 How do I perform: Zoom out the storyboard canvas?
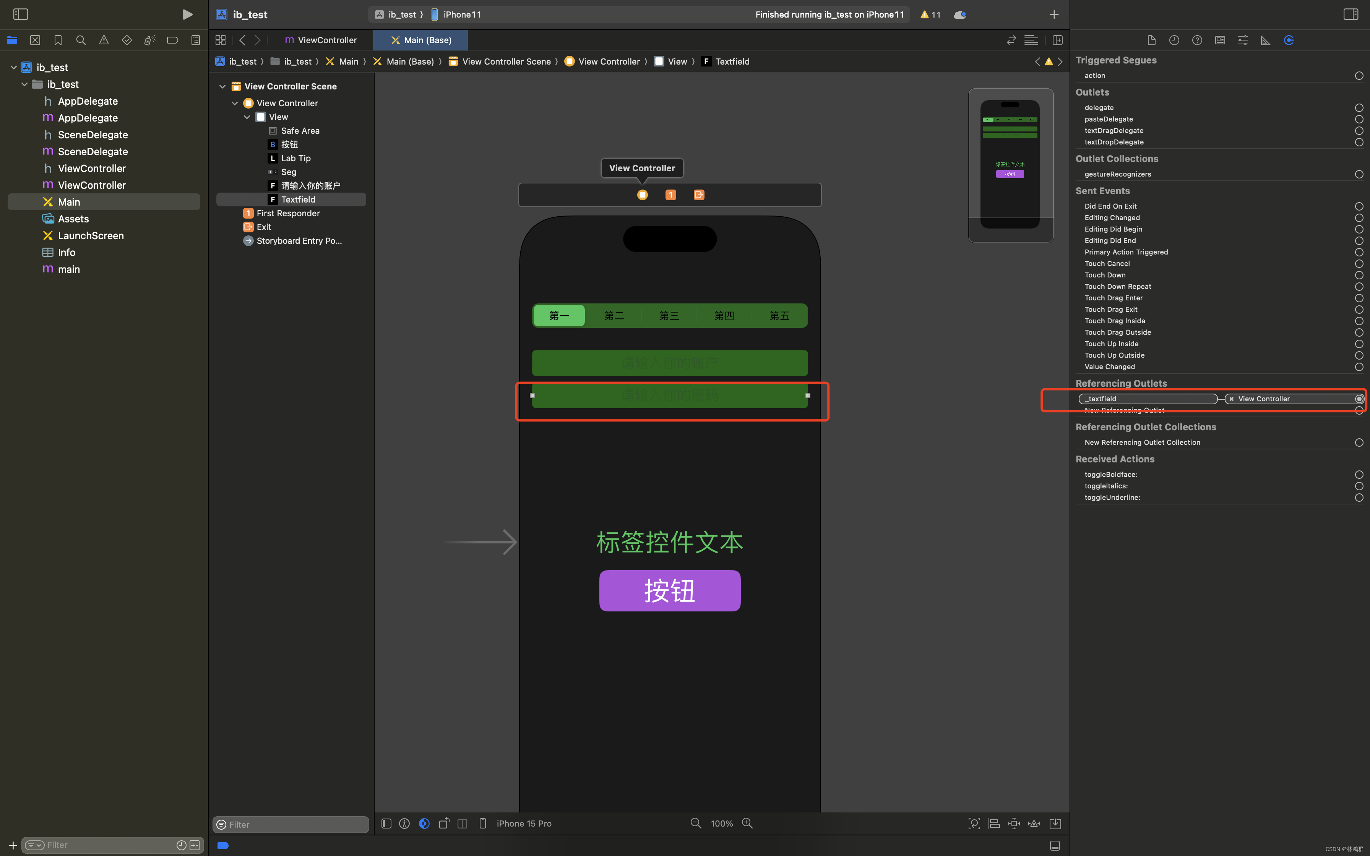pyautogui.click(x=696, y=823)
